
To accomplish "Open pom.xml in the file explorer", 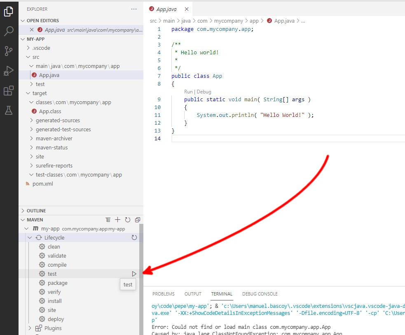I will (x=42, y=184).
